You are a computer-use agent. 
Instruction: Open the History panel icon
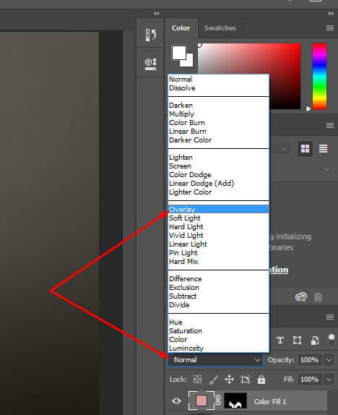[150, 35]
